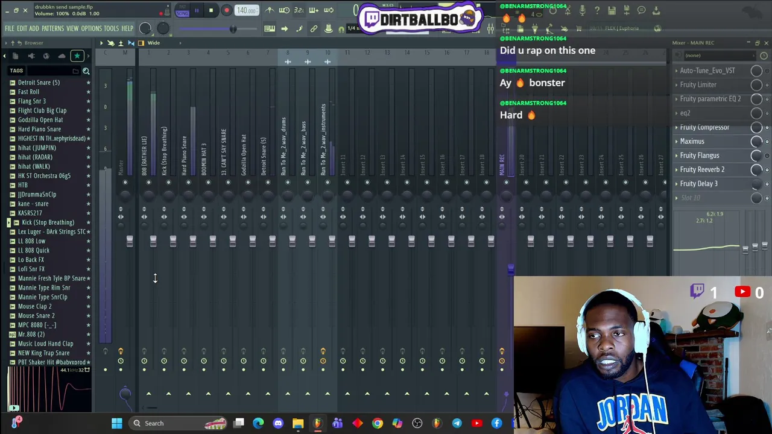
Task: Open the Fruity Compressor slot menu arrow
Action: click(x=676, y=127)
